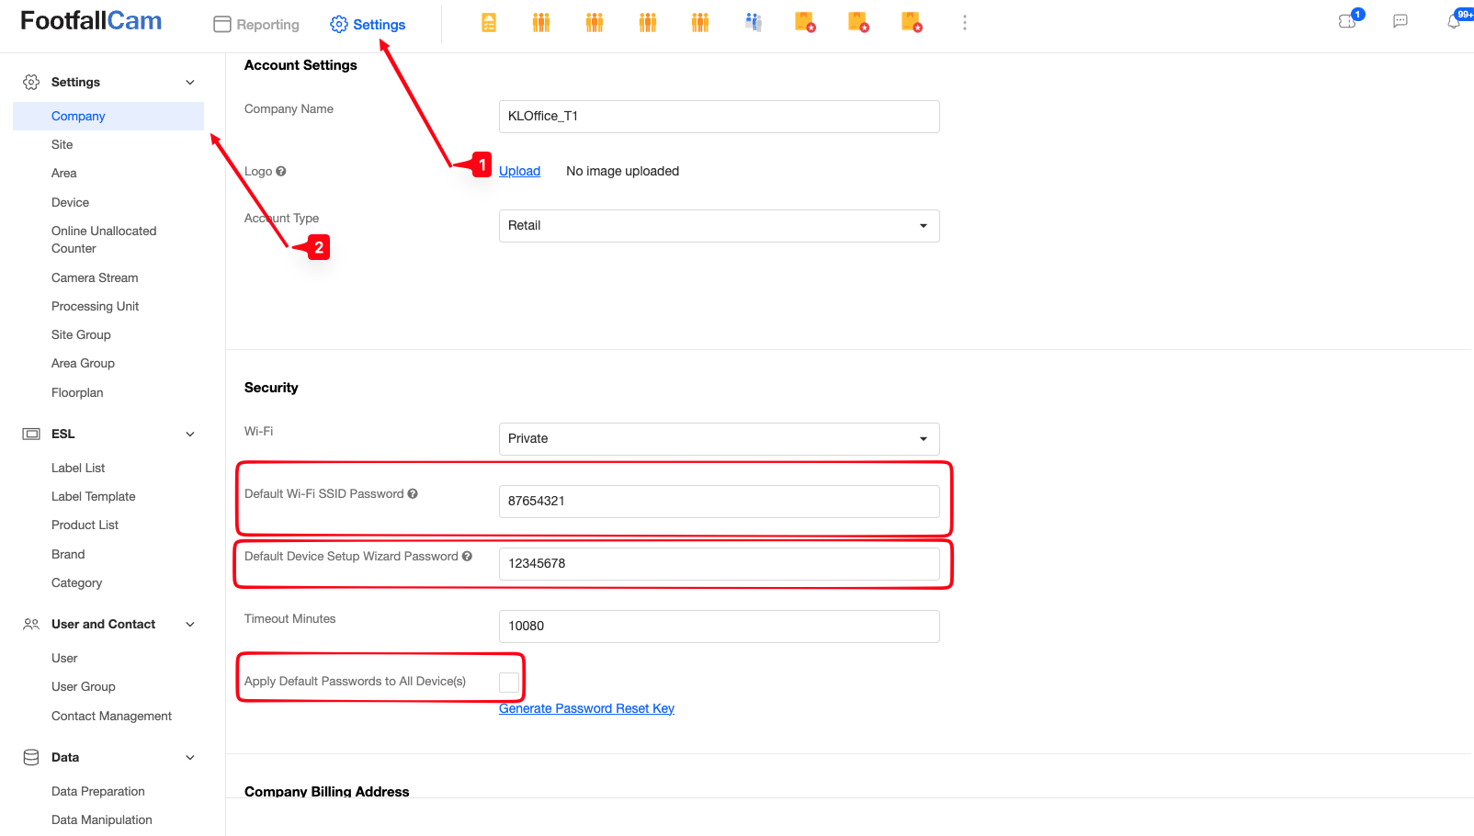Click the blue people-with-box icon
Screen dimensions: 1474x836
[754, 23]
